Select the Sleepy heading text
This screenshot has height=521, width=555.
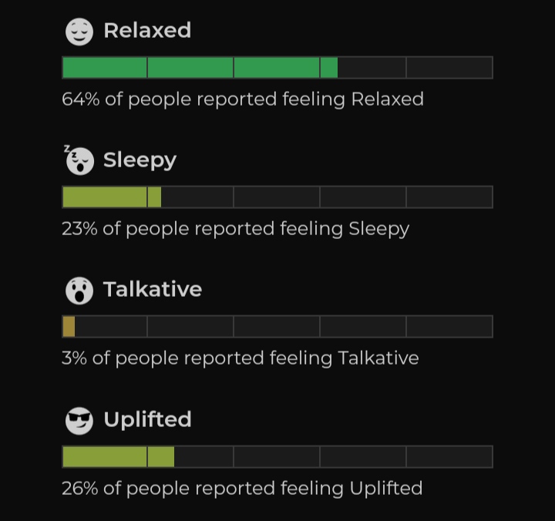pyautogui.click(x=140, y=160)
